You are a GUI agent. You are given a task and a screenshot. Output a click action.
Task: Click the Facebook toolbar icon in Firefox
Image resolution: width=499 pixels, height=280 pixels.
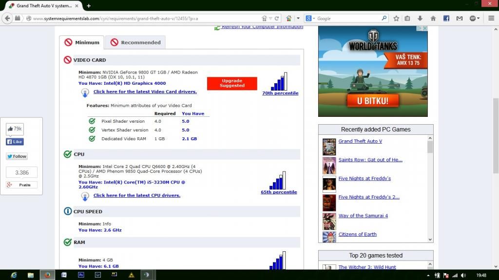[446, 19]
